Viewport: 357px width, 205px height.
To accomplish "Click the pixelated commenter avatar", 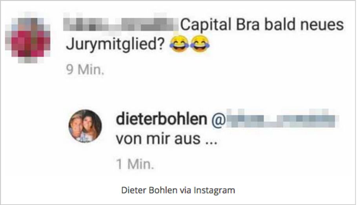I will tap(28, 38).
